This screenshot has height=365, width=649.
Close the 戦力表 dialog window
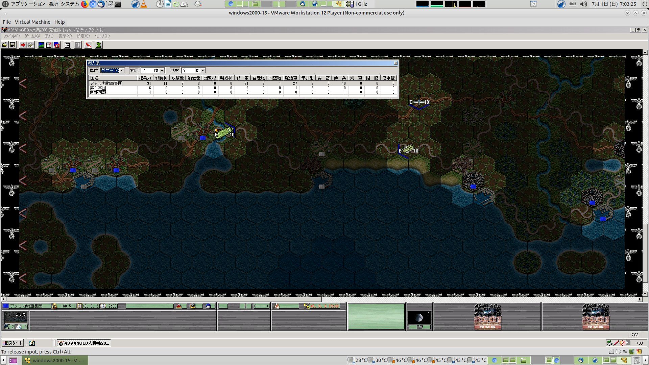tap(396, 63)
